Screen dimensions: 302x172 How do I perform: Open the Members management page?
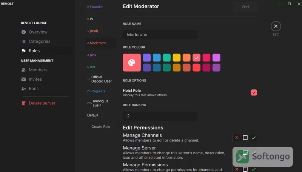(46, 70)
